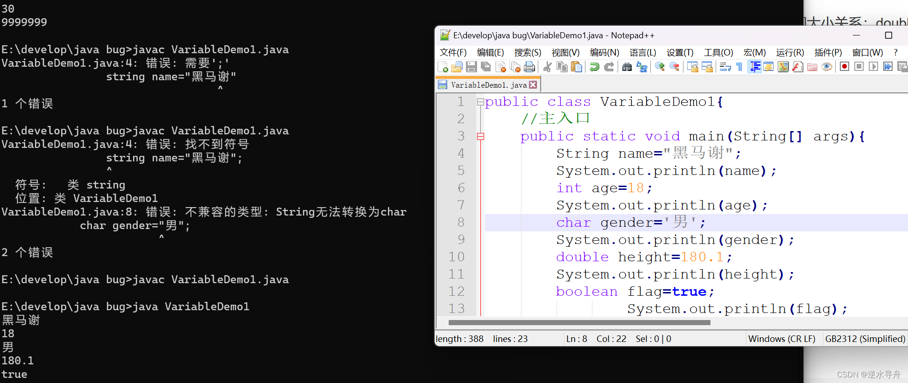Click the Save All icon

486,67
